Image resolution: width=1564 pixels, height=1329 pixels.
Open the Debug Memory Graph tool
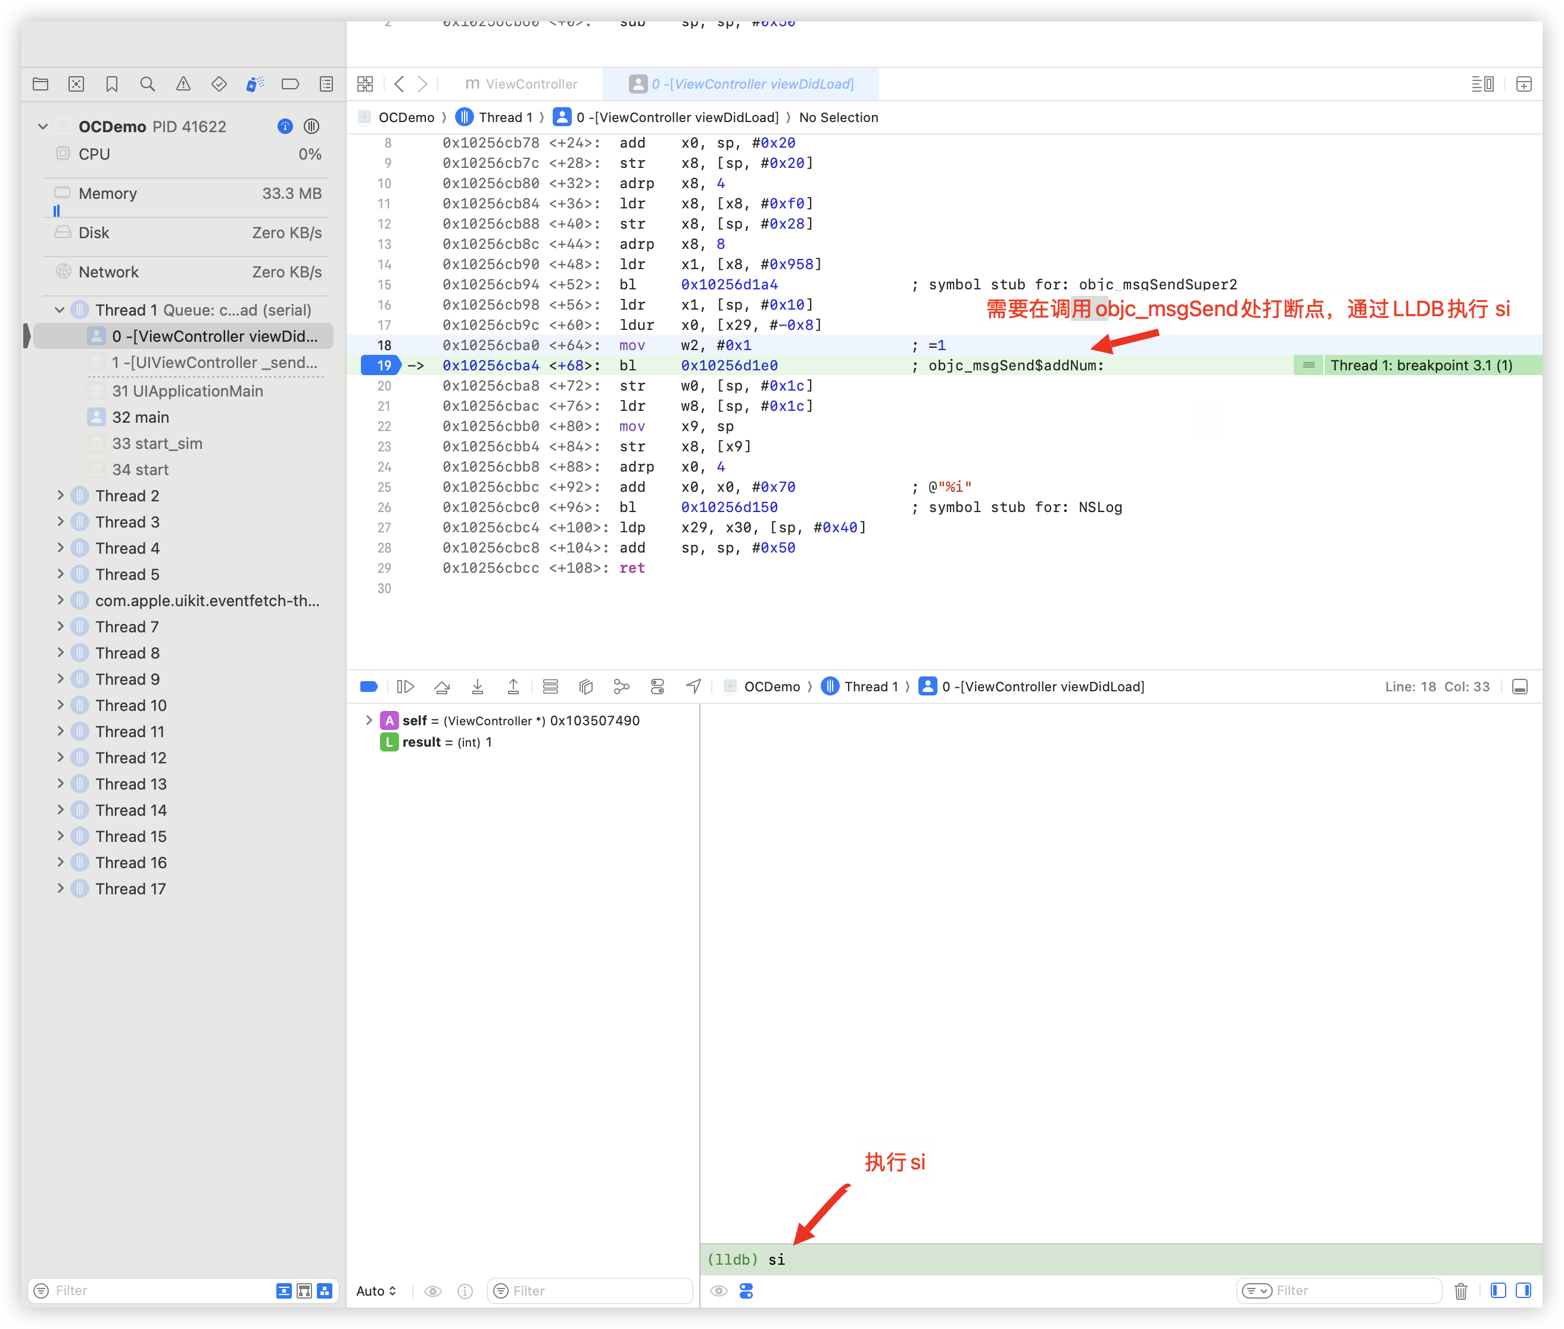pos(621,687)
